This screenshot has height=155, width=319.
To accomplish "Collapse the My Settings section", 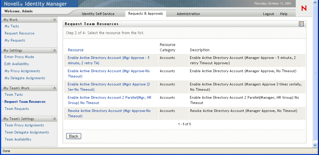I will coord(54,50).
